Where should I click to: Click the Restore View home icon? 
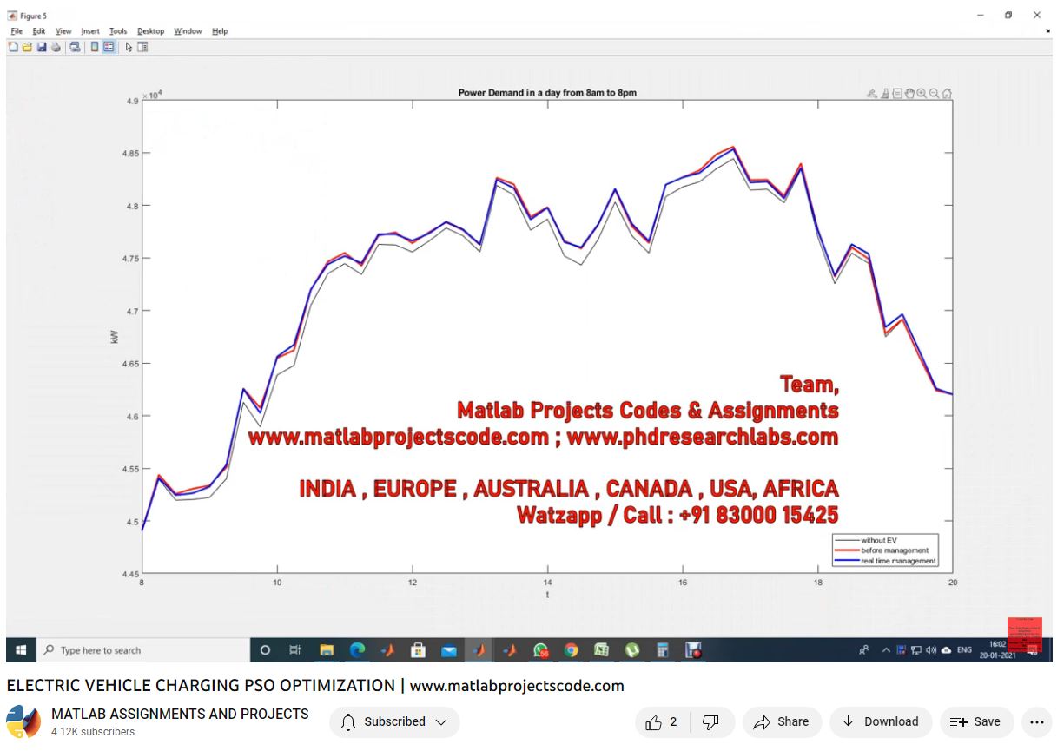pyautogui.click(x=947, y=94)
